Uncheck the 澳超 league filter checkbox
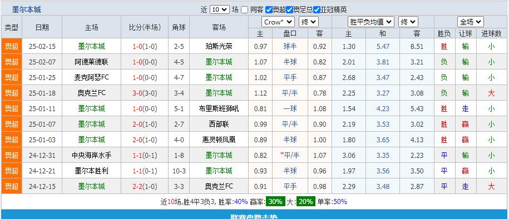This screenshot has height=219, width=509. (269, 10)
